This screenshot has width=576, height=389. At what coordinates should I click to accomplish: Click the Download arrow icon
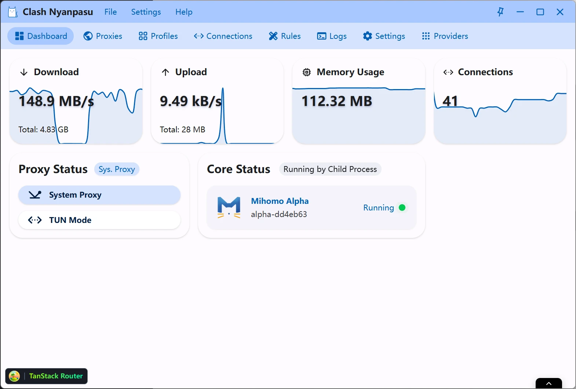click(24, 72)
